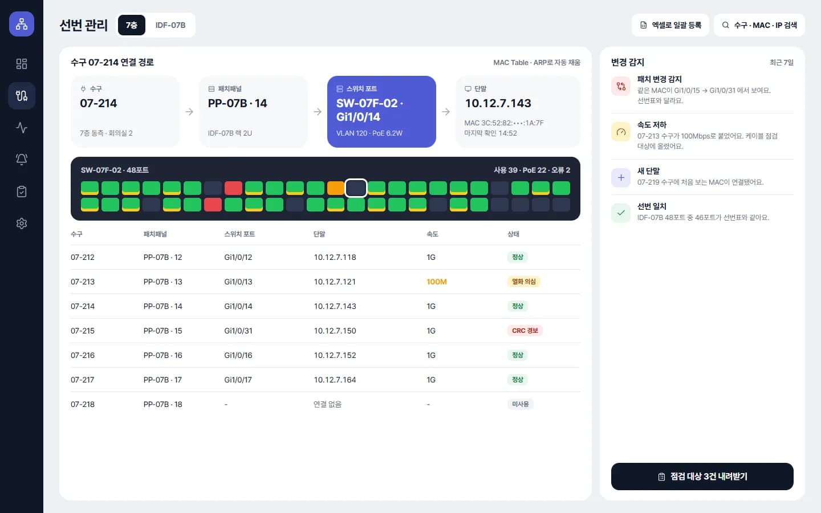The width and height of the screenshot is (821, 513).
Task: Open the dashboard grid icon in sidebar
Action: pyautogui.click(x=22, y=64)
